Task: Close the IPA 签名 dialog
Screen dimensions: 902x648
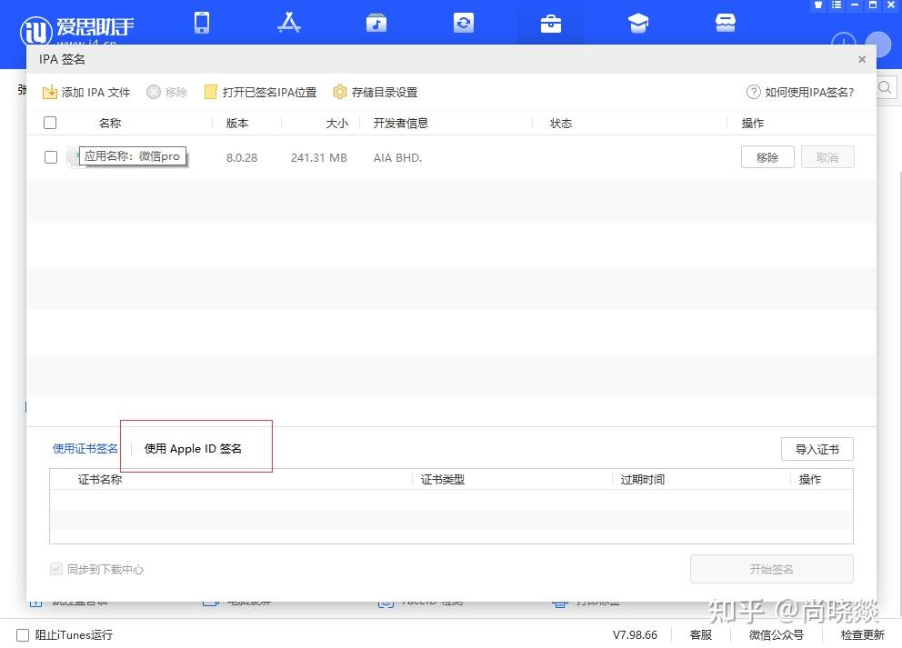Action: (862, 59)
